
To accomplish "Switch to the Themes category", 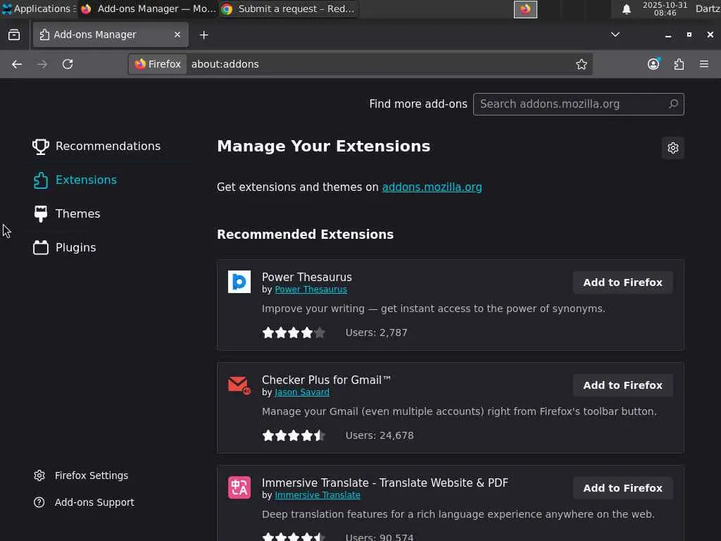I will click(77, 213).
